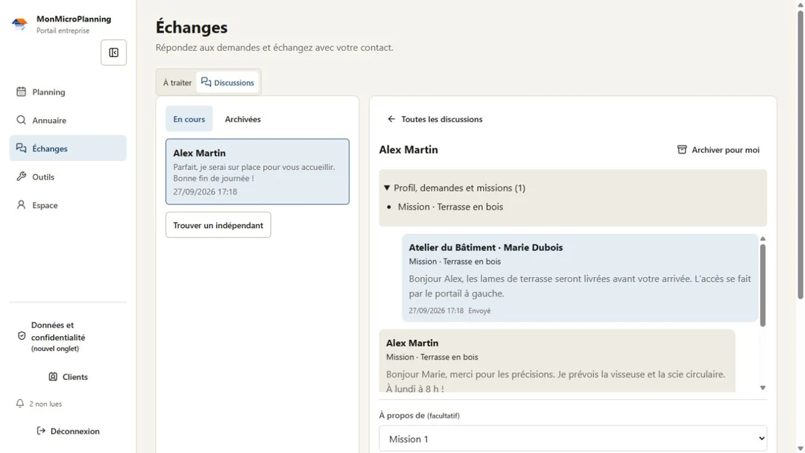Viewport: 805px width, 453px height.
Task: Click the MonMicroPlanning logo icon
Action: point(19,24)
